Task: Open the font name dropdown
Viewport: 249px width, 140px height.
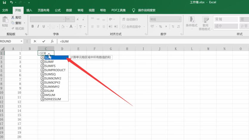Action: pyautogui.click(x=64, y=19)
